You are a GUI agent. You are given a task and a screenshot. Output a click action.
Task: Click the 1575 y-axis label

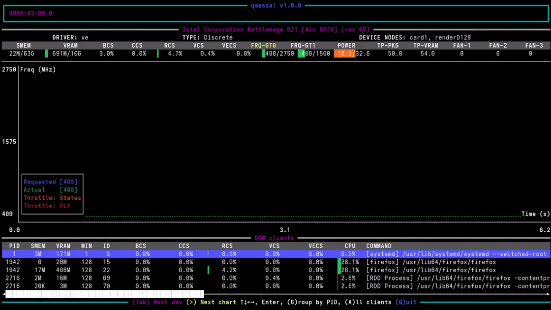[x=9, y=142]
